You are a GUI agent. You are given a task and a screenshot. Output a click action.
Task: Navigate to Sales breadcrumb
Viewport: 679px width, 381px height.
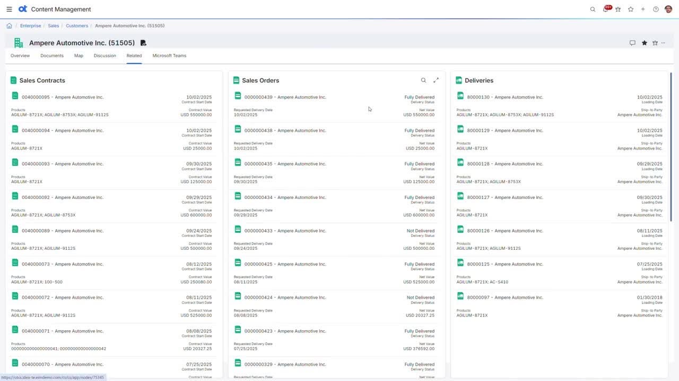[54, 25]
